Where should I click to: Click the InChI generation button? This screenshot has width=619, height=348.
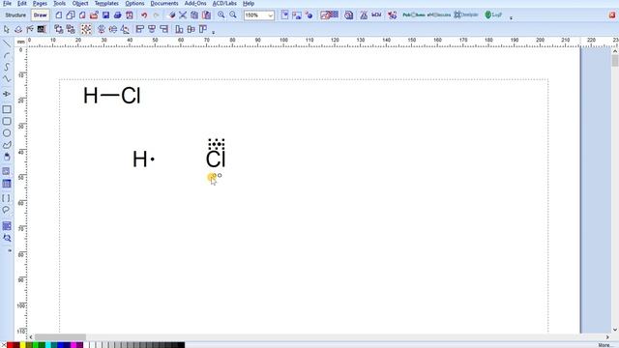[x=376, y=15]
